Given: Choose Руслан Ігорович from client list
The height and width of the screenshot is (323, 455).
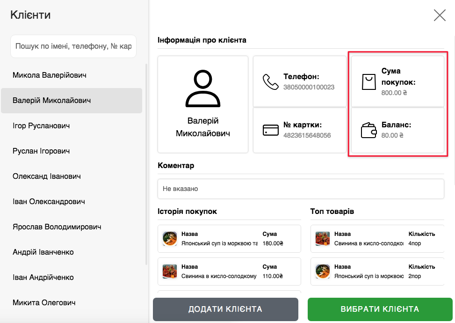Looking at the screenshot, I should click(41, 151).
